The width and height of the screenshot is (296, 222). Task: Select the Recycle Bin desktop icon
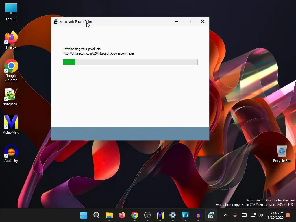[282, 153]
